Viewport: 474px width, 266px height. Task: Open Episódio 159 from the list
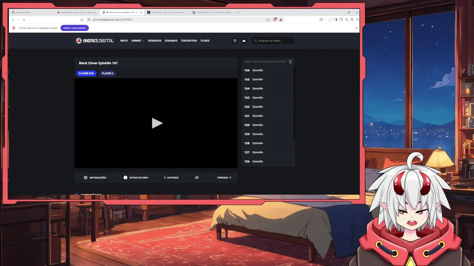click(x=267, y=134)
